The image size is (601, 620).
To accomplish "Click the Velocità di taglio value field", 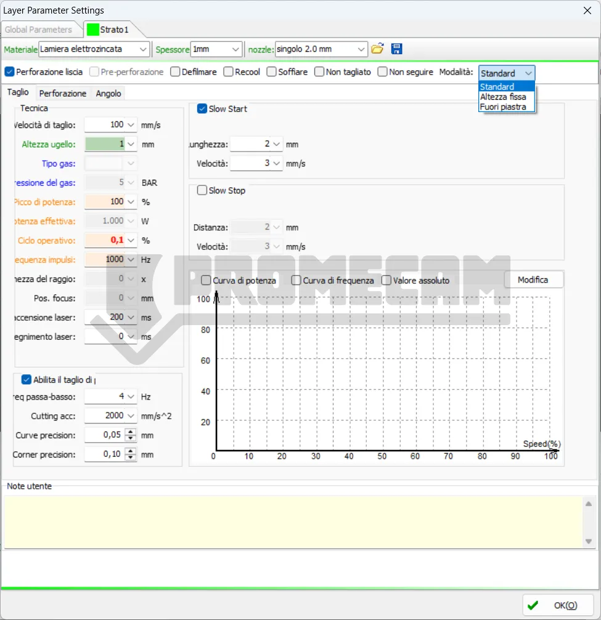I will tap(105, 125).
